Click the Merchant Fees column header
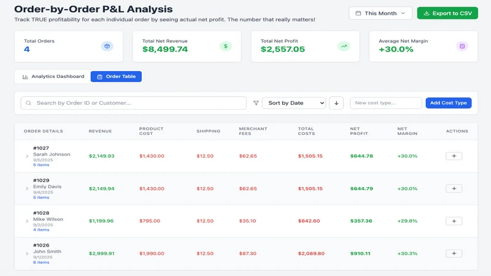The height and width of the screenshot is (276, 491). click(253, 131)
